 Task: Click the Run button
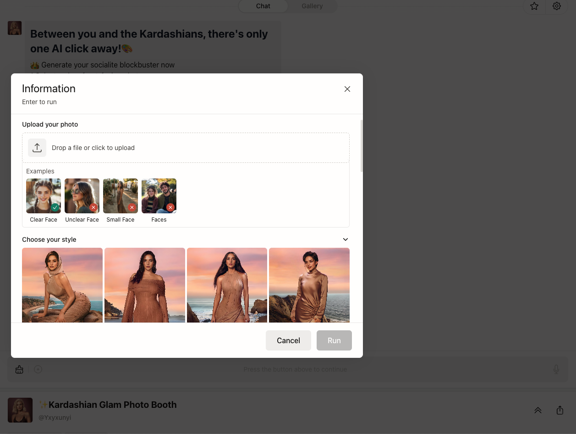pos(334,340)
